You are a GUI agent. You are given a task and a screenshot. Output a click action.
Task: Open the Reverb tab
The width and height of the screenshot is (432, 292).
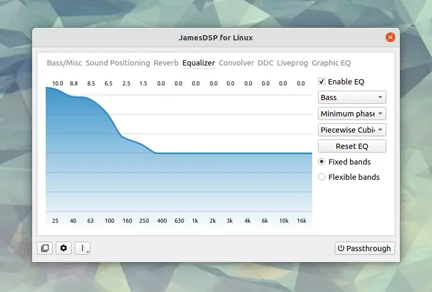pyautogui.click(x=166, y=63)
